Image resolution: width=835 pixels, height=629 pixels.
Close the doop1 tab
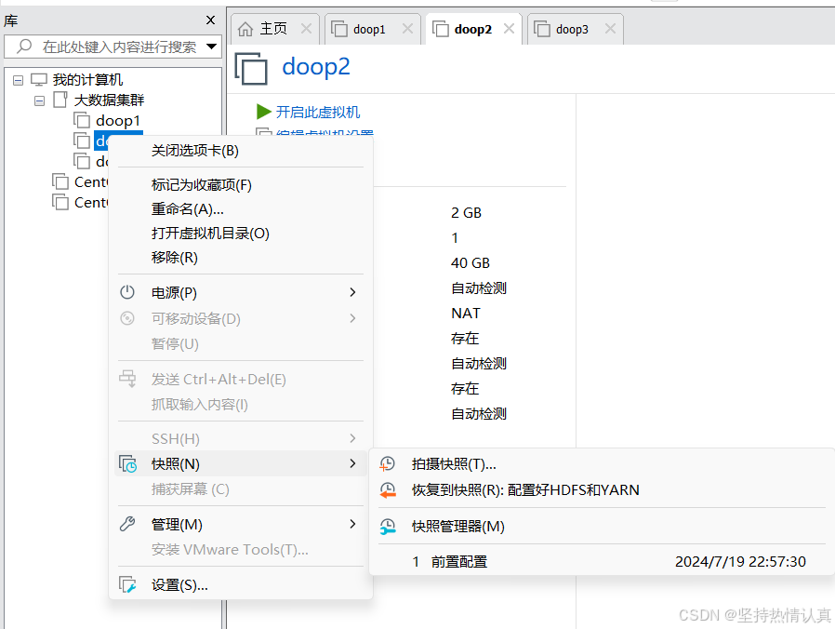click(x=407, y=28)
